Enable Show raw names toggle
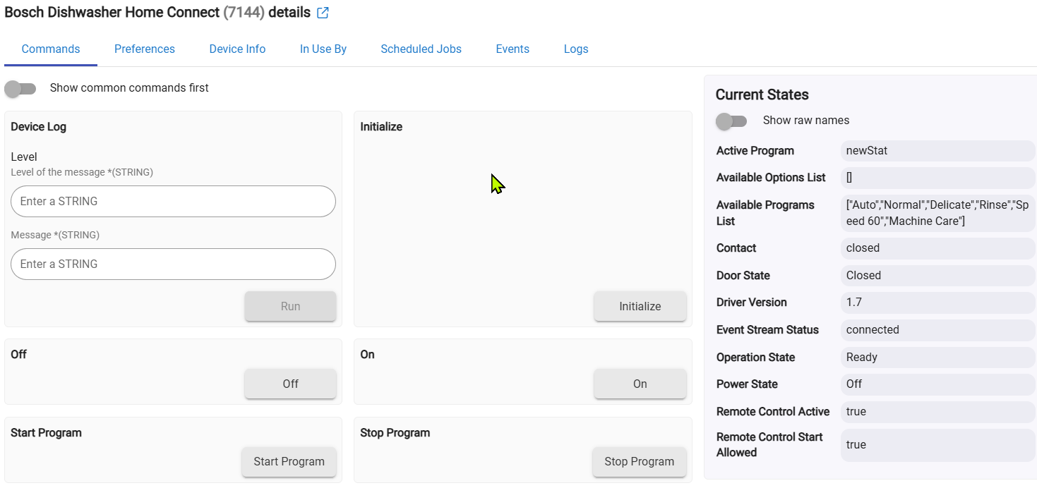Image resolution: width=1037 pixels, height=488 pixels. click(x=731, y=121)
